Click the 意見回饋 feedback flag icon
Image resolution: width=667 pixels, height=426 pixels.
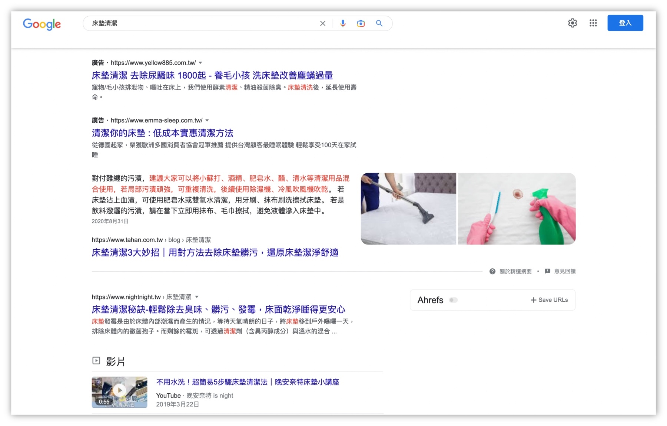[x=547, y=271]
